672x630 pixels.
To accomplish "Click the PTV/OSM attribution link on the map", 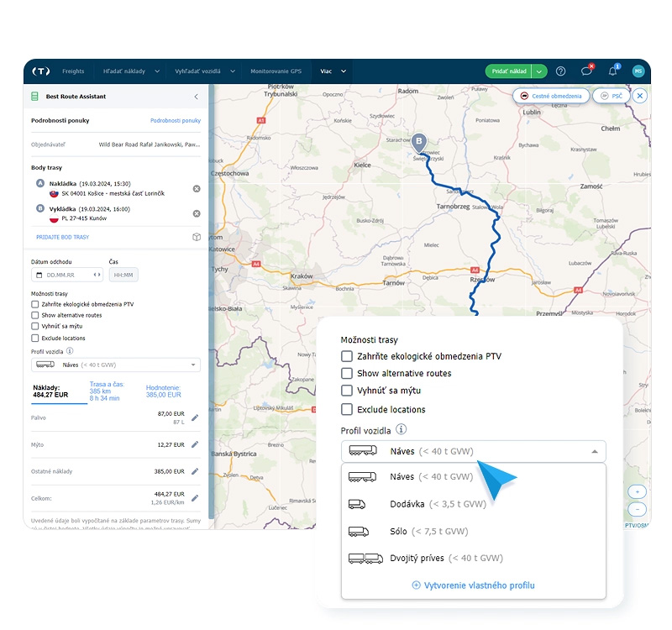I will (637, 526).
